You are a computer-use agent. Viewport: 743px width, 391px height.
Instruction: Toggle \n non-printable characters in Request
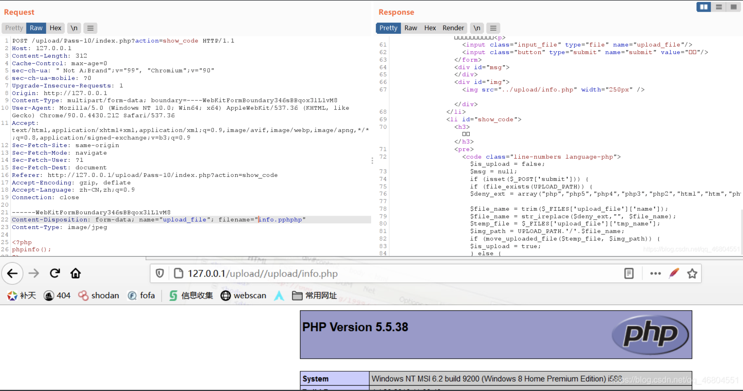point(74,28)
